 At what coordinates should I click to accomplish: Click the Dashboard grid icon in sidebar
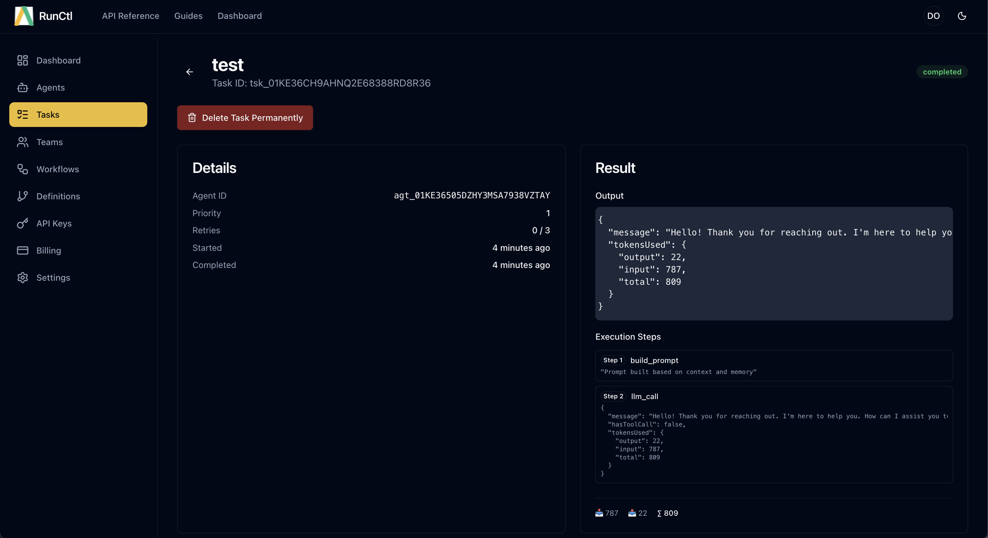pos(22,60)
